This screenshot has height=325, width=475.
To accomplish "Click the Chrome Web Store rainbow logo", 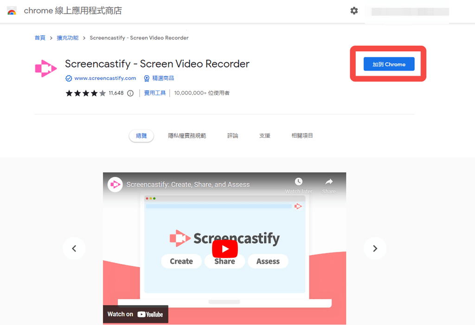I will click(12, 11).
